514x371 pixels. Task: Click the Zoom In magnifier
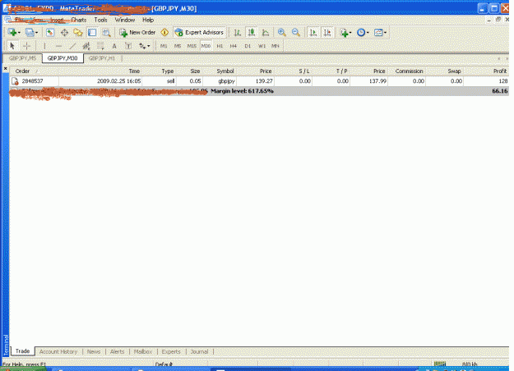[x=281, y=32]
